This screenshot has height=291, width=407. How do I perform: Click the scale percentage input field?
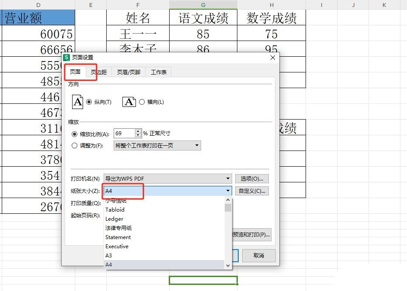point(125,133)
